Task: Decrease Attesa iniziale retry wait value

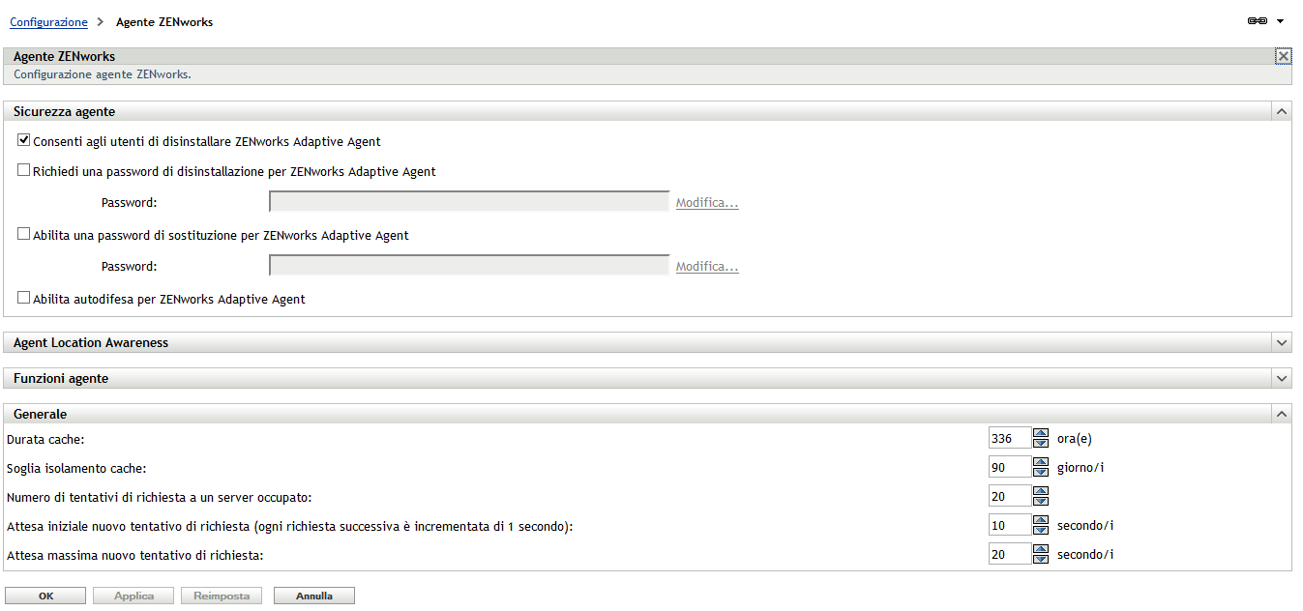Action: pos(1041,531)
